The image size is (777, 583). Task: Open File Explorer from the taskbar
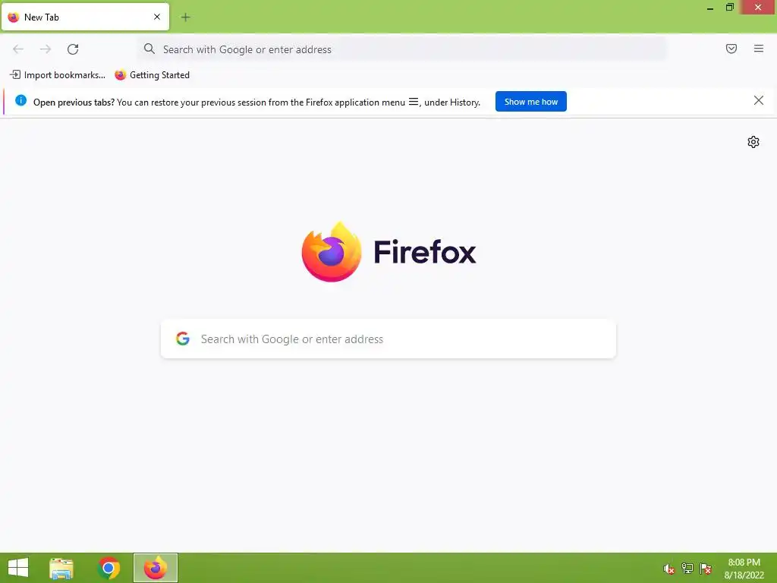[x=61, y=568]
